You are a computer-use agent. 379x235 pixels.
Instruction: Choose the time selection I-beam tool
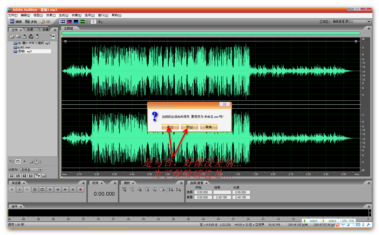point(93,22)
